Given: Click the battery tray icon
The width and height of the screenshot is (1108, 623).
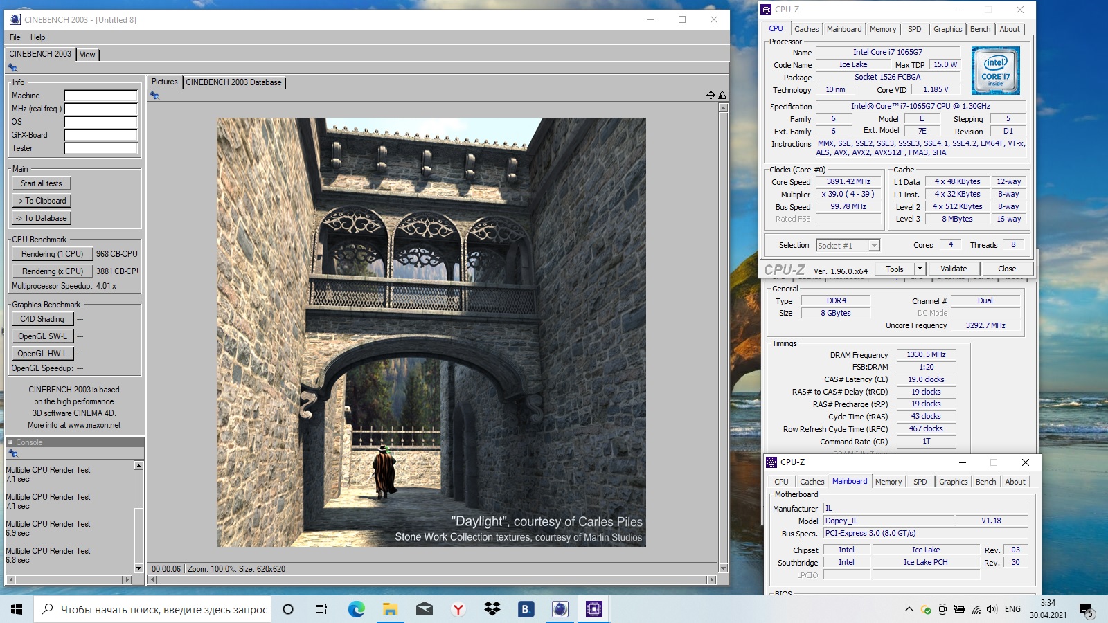Looking at the screenshot, I should [x=959, y=609].
